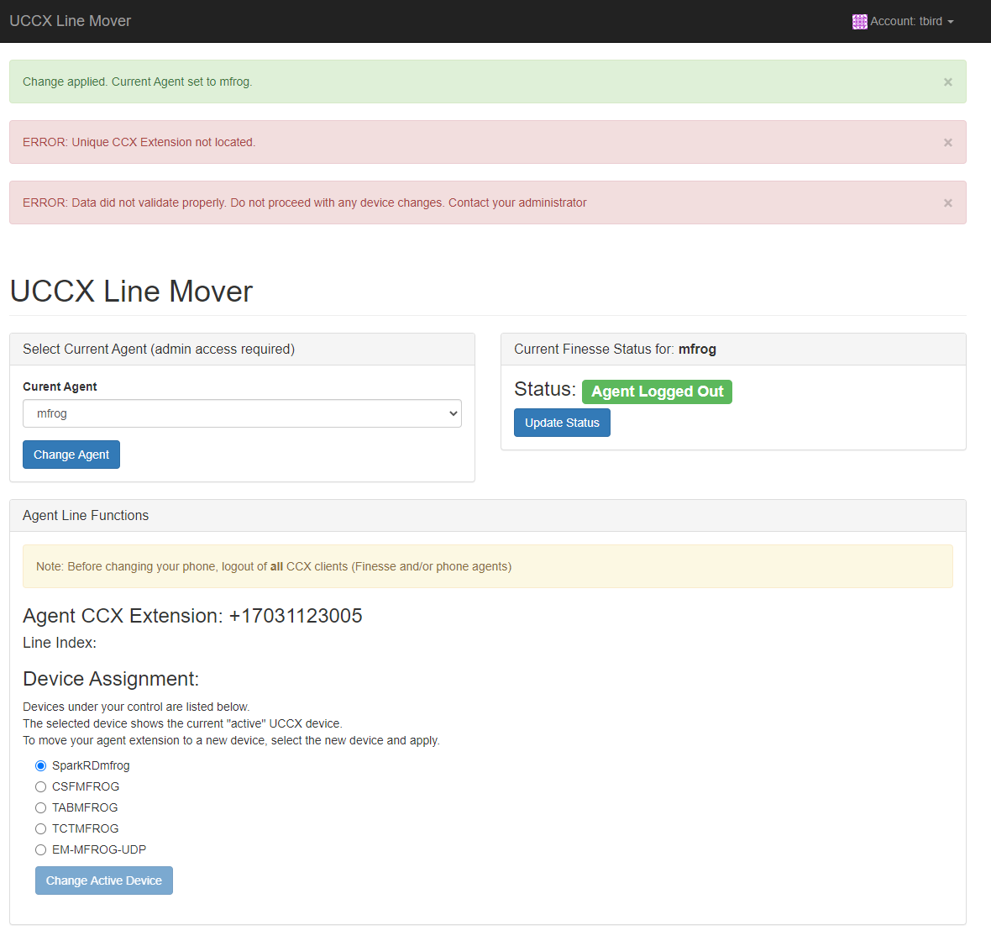The width and height of the screenshot is (991, 941).
Task: Click the large 'UCCX Line Mover' page heading
Action: 132,292
